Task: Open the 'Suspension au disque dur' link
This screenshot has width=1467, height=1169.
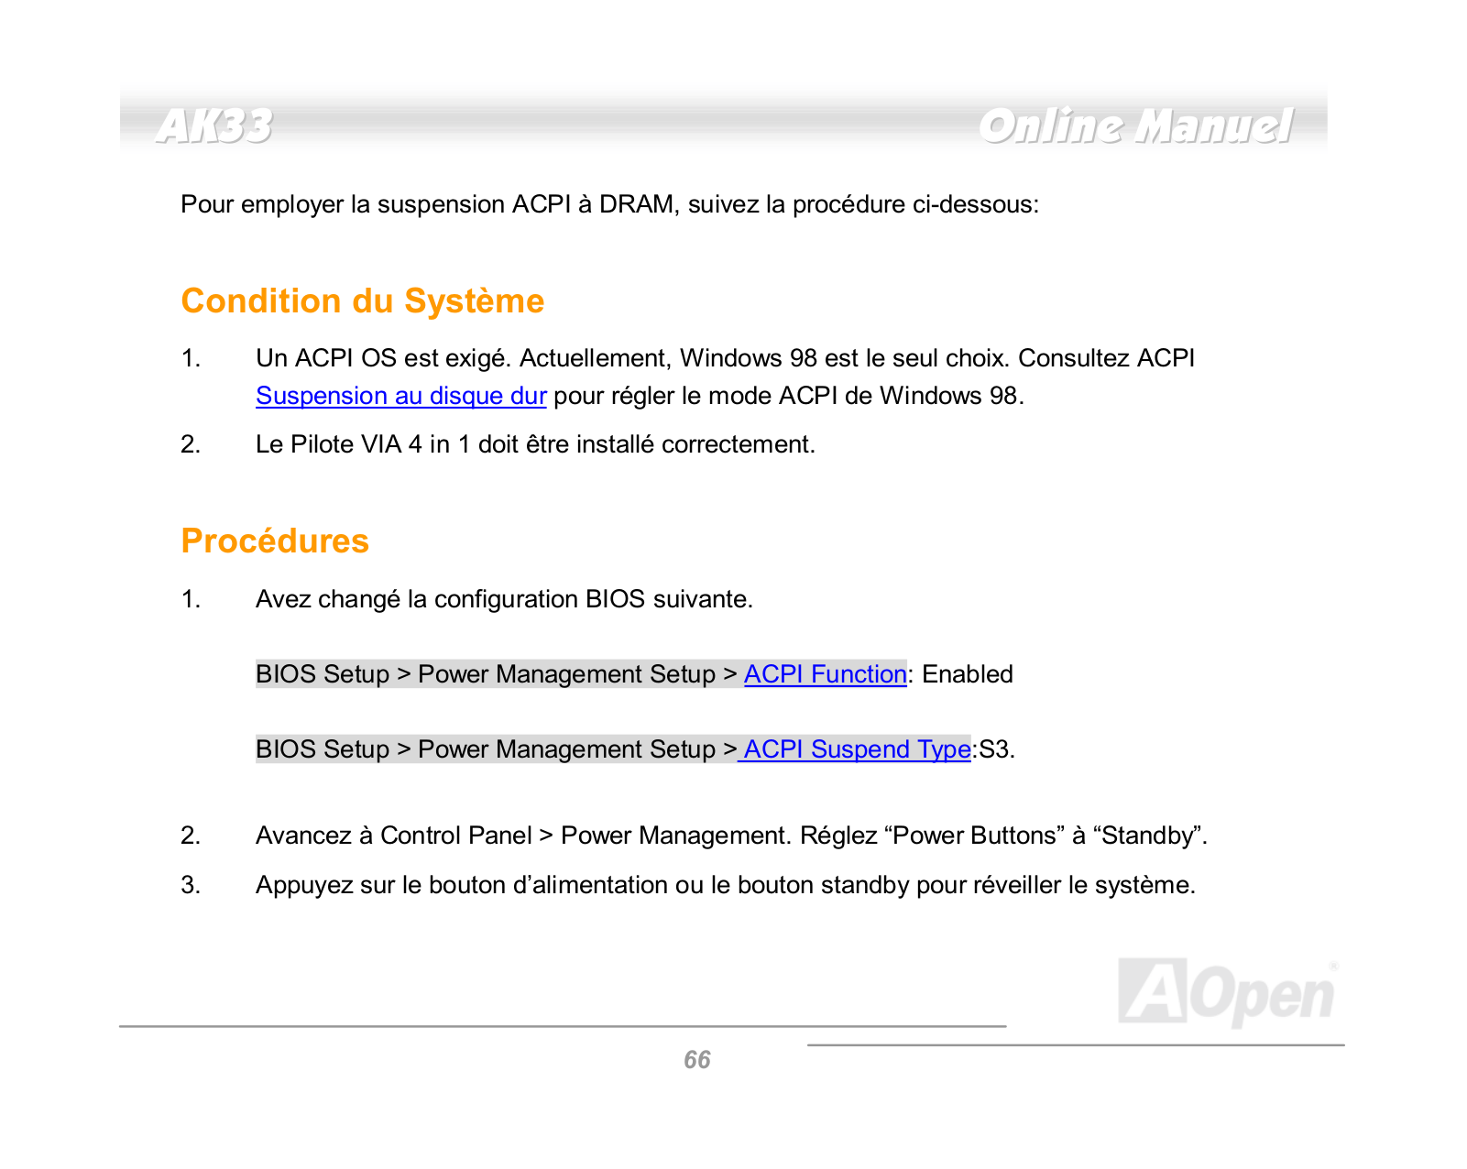Action: pos(401,396)
